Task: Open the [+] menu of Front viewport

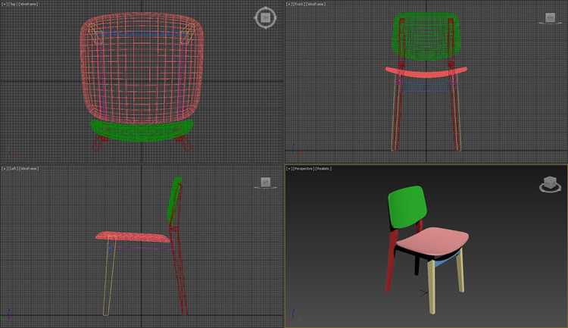Action: tap(289, 4)
